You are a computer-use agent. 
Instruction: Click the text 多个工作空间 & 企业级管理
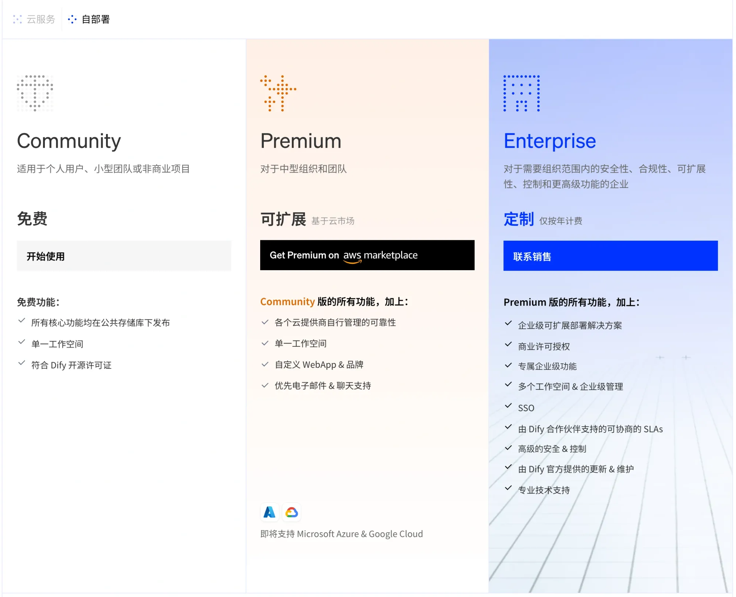[570, 386]
